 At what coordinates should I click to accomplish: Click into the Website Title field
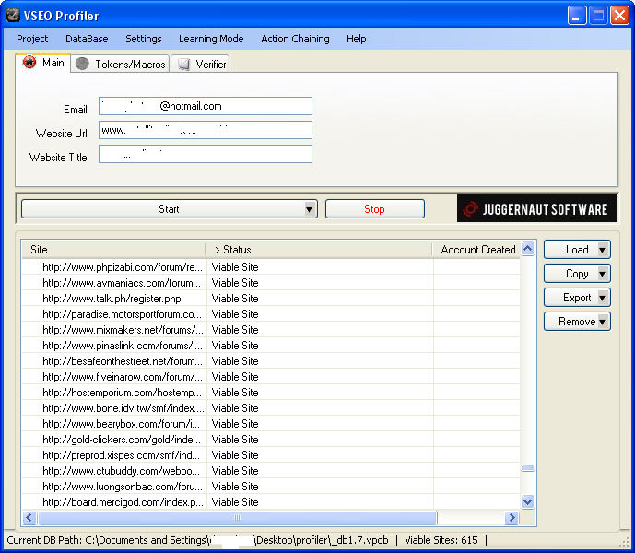click(206, 154)
